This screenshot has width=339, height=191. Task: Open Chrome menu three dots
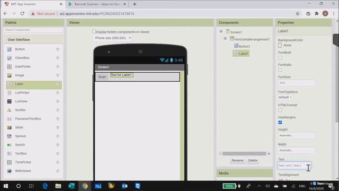coord(334,13)
